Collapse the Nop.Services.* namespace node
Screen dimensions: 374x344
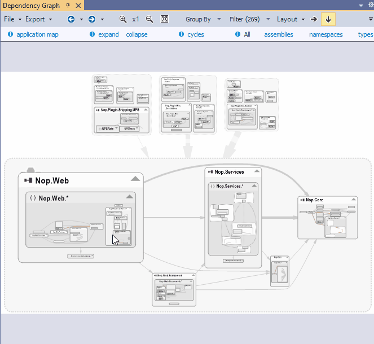254,186
